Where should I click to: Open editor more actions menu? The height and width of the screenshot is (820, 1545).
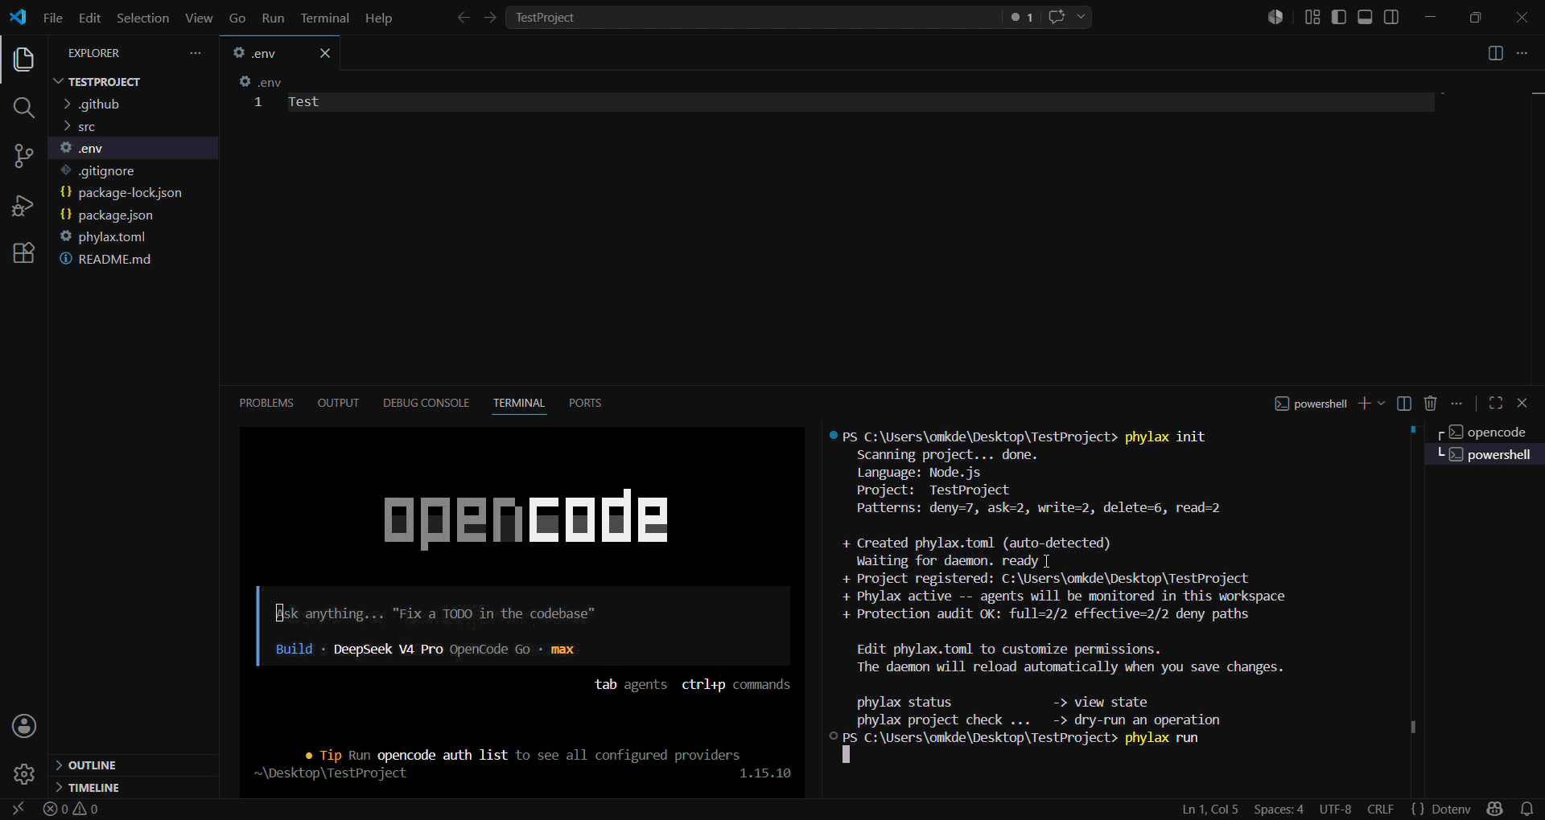coord(1522,53)
